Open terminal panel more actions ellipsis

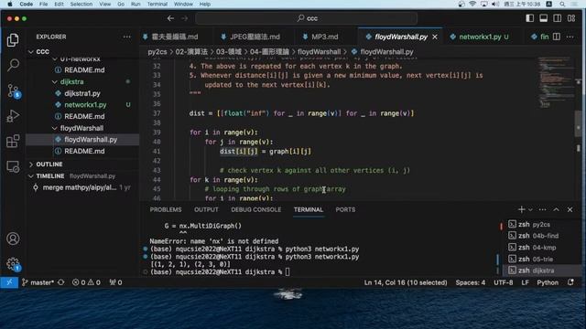543,209
